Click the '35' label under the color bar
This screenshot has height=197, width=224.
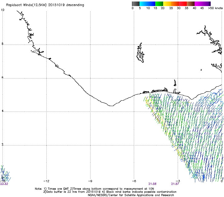point(186,8)
